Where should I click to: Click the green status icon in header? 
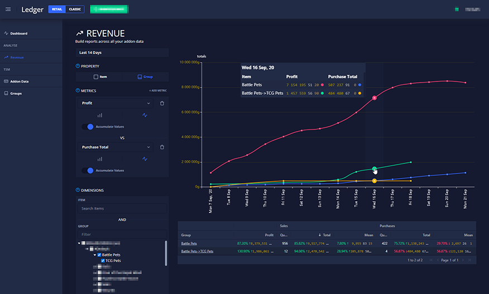457,9
